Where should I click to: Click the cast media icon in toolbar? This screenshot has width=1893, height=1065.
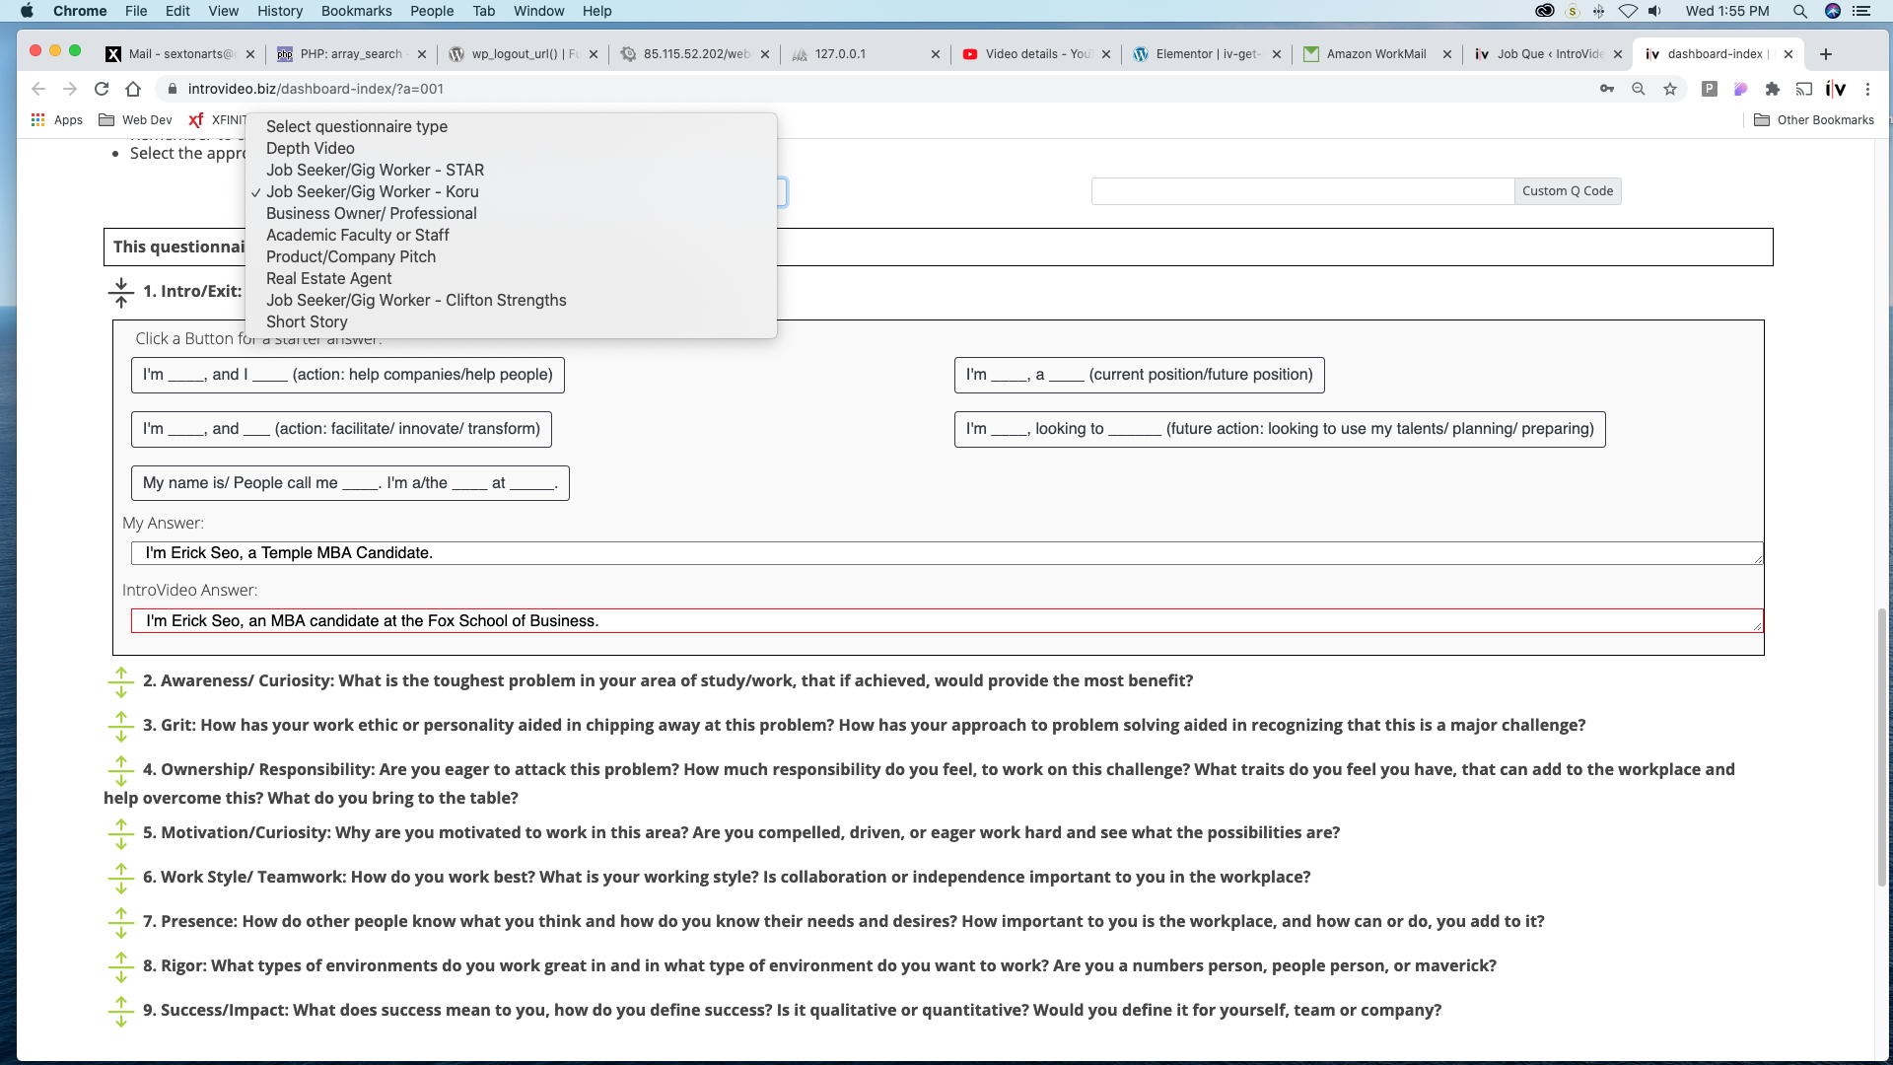click(1804, 89)
